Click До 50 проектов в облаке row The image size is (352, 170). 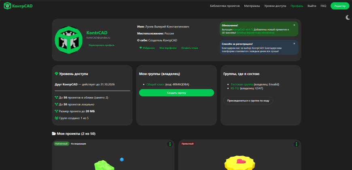point(81,97)
